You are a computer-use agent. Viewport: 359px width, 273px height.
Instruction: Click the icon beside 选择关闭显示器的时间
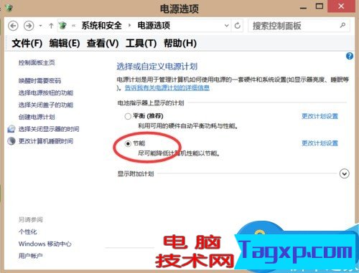point(11,129)
